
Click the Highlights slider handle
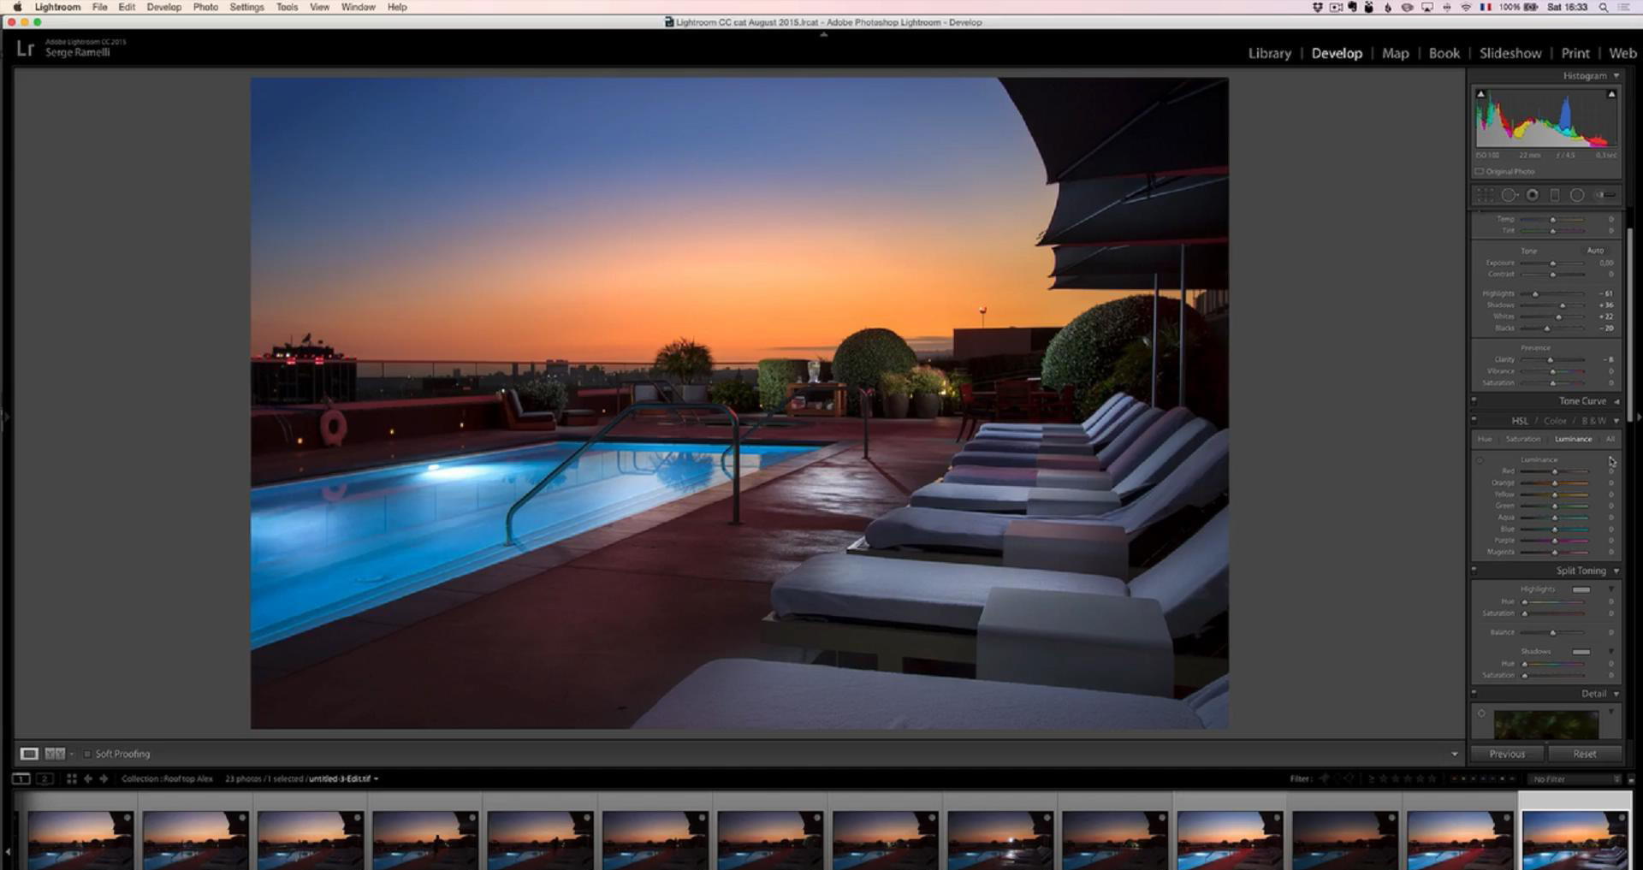pos(1535,294)
